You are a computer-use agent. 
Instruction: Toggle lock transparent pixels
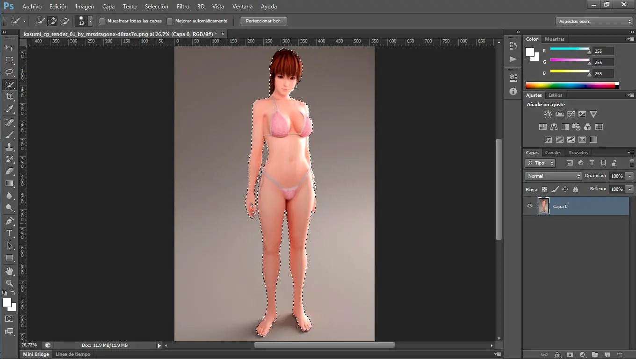(544, 189)
